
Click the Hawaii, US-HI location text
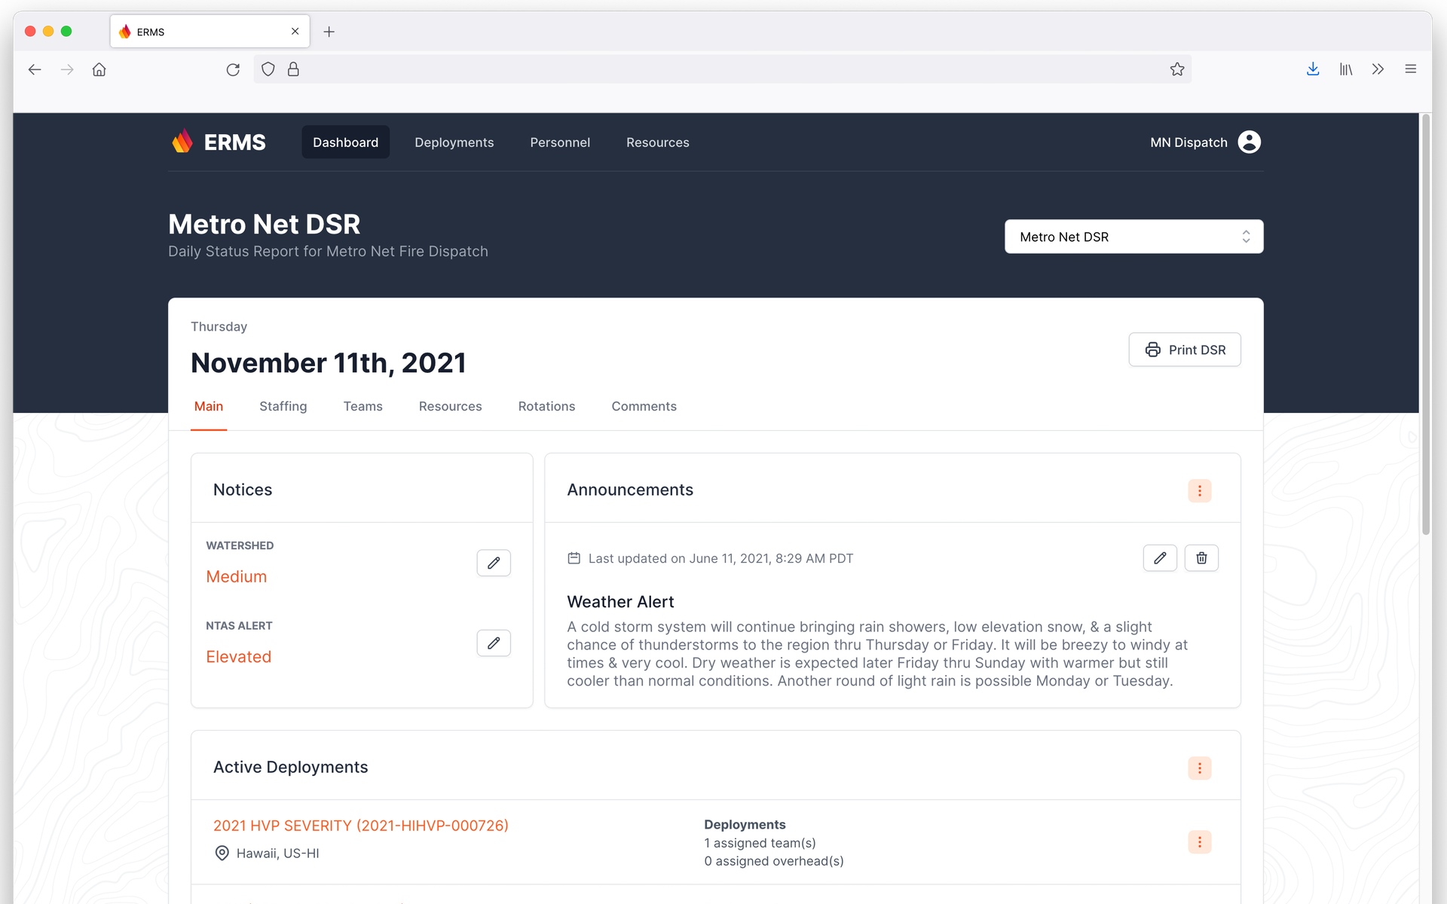coord(278,854)
